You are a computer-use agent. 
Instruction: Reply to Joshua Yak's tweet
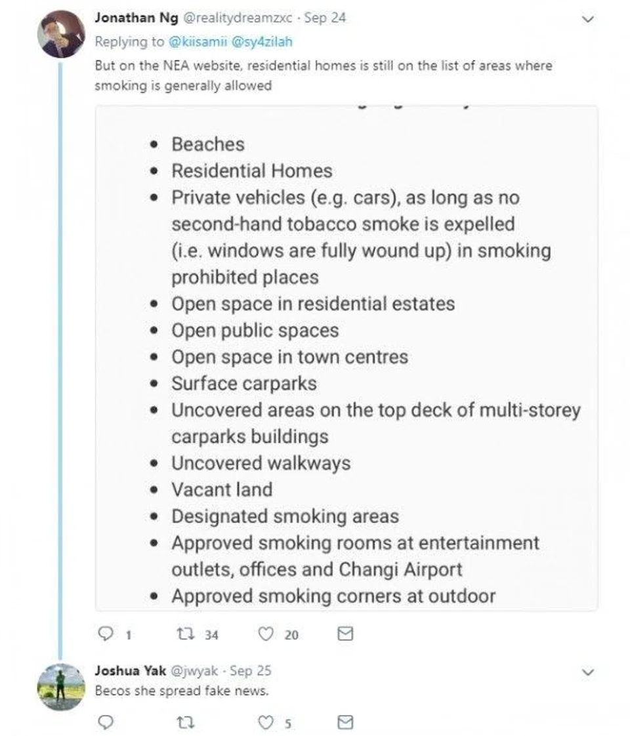click(x=105, y=722)
